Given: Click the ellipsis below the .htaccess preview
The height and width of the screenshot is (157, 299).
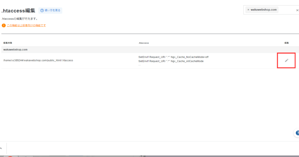Looking at the screenshot, I should (x=140, y=65).
